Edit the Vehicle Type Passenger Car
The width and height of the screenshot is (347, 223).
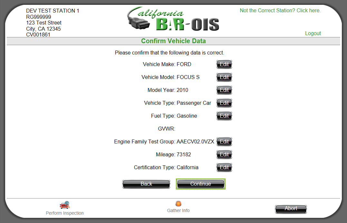pos(224,103)
